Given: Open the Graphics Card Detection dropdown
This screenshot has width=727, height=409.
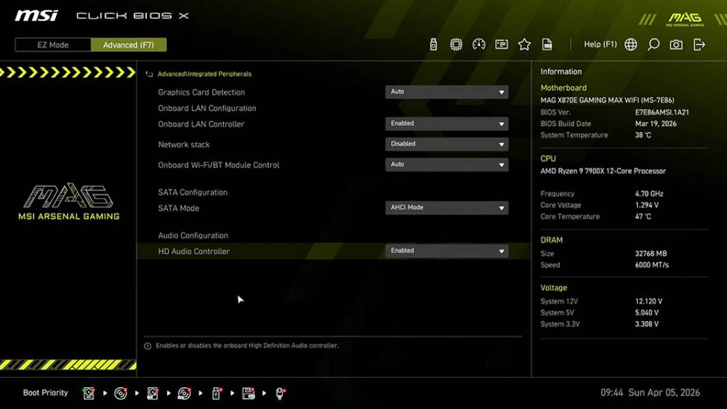Looking at the screenshot, I should pyautogui.click(x=446, y=91).
